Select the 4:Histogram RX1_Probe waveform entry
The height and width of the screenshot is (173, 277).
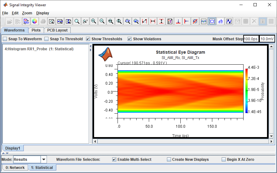(39, 49)
